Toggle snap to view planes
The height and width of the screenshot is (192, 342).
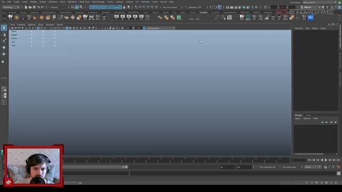(x=153, y=7)
